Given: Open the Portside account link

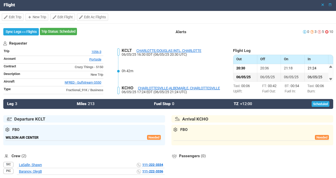Looking at the screenshot, I should point(95,60).
